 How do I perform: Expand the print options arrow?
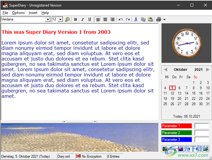(164, 20)
